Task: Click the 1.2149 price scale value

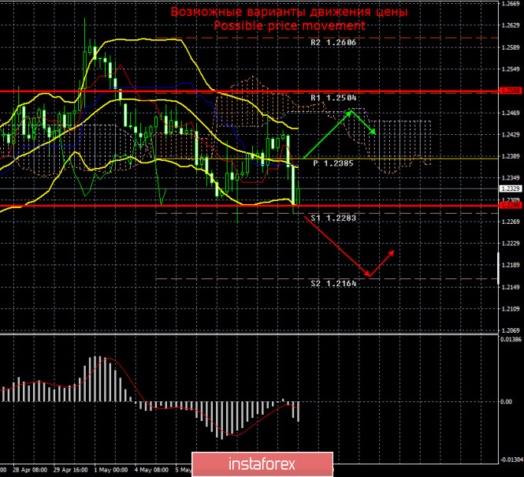Action: pyautogui.click(x=511, y=287)
